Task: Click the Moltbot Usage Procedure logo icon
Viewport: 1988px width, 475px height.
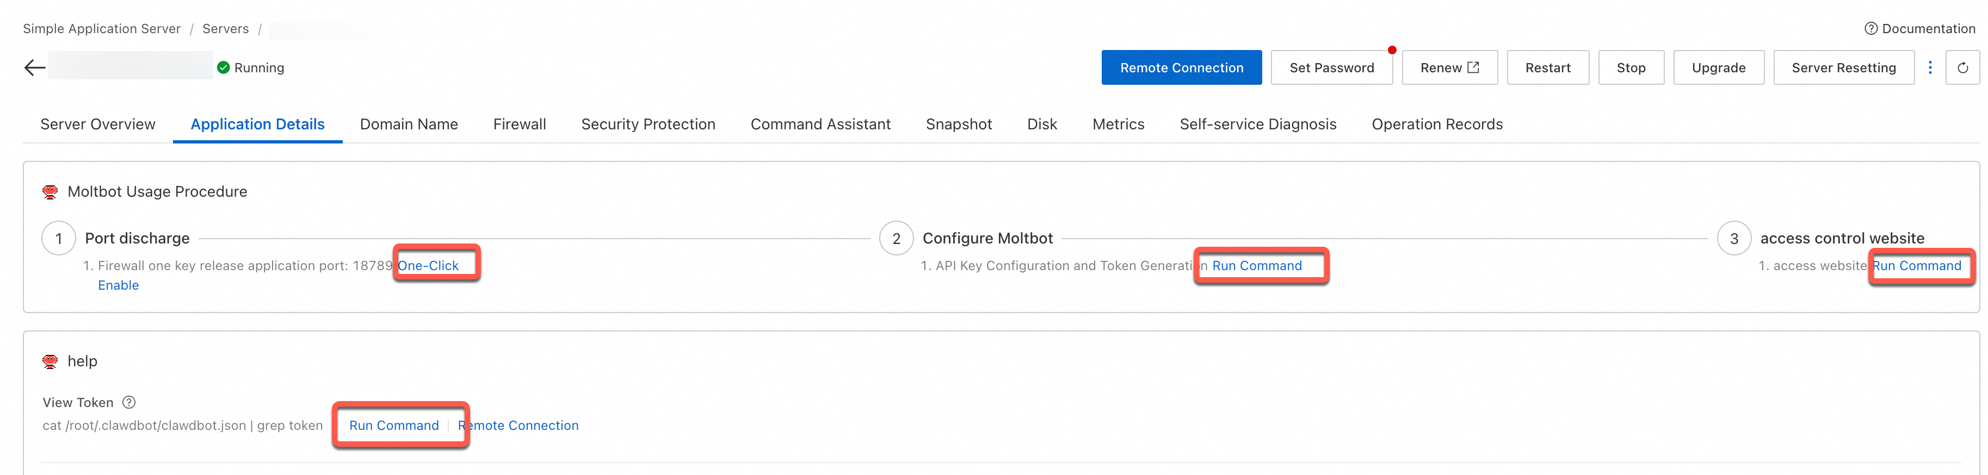Action: (50, 192)
